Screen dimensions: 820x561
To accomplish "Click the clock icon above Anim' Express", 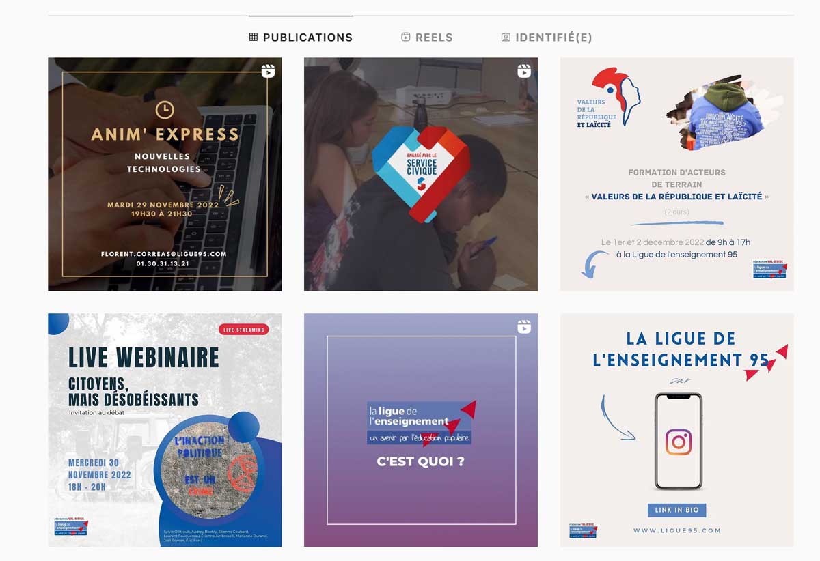I will 165,110.
